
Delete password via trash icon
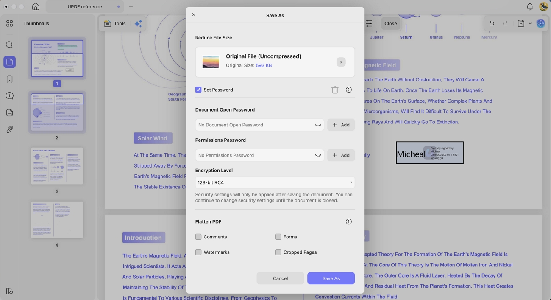tap(335, 90)
